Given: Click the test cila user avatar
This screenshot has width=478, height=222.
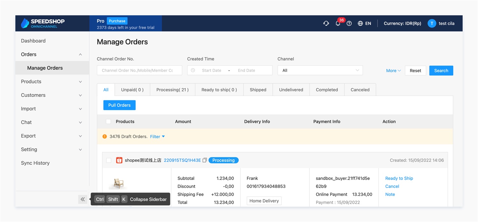Looking at the screenshot, I should (x=432, y=24).
